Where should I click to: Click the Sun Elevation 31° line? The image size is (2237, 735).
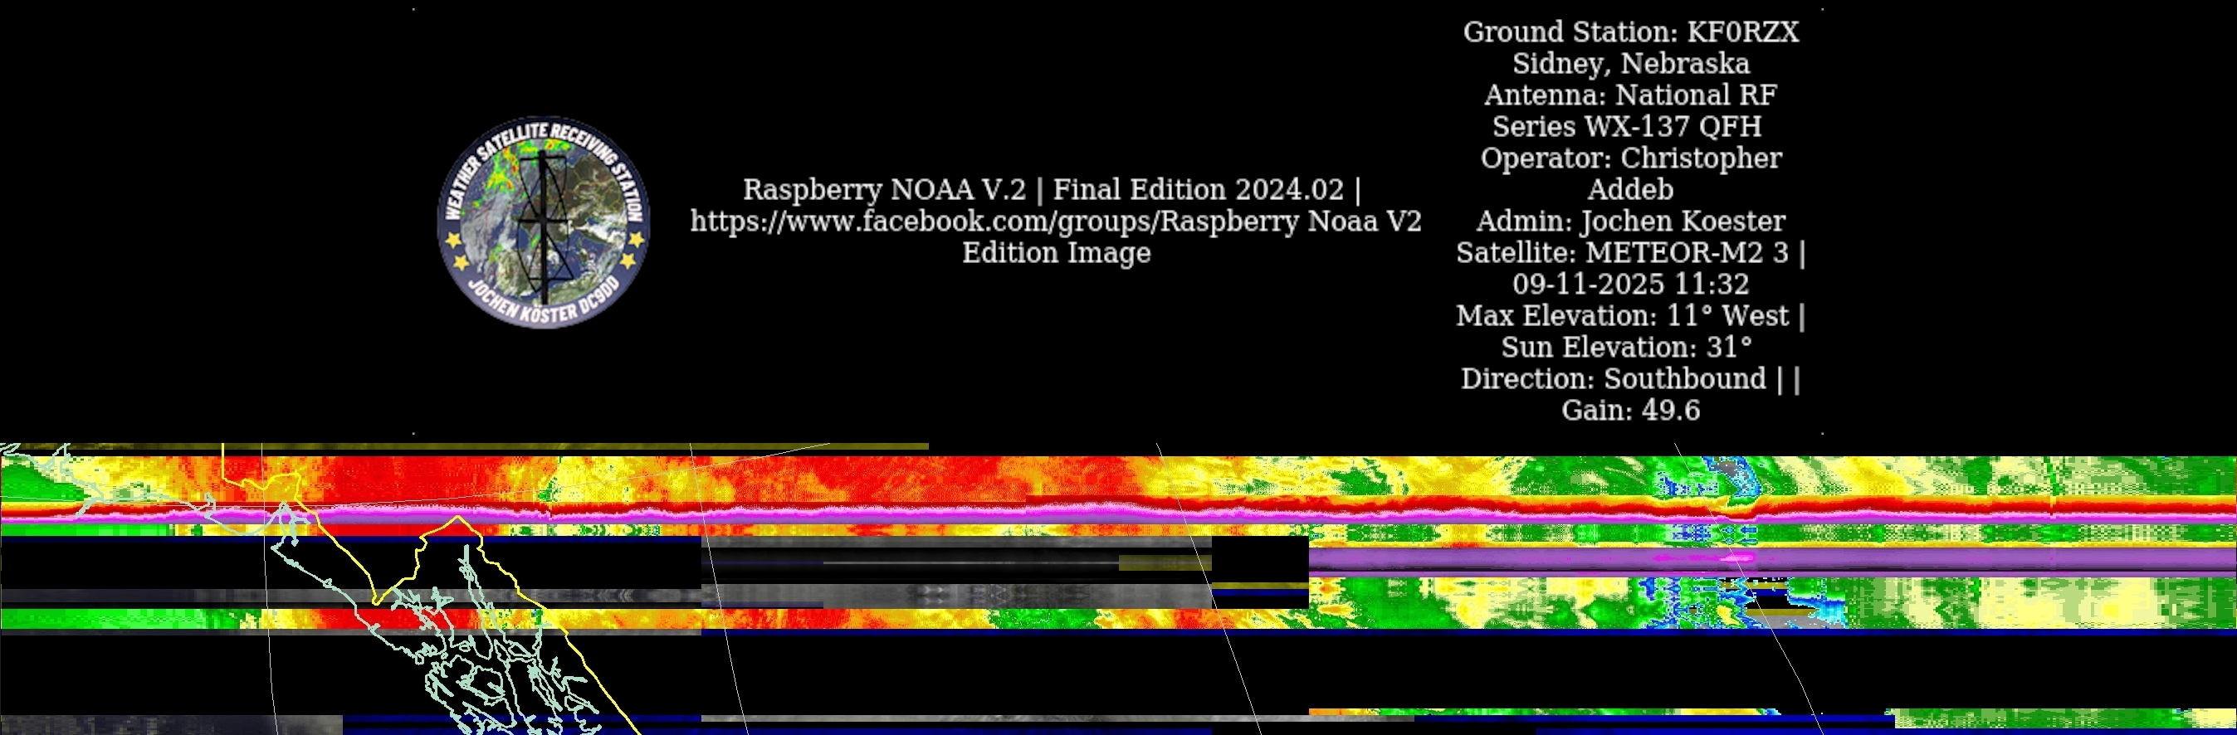pyautogui.click(x=1625, y=347)
